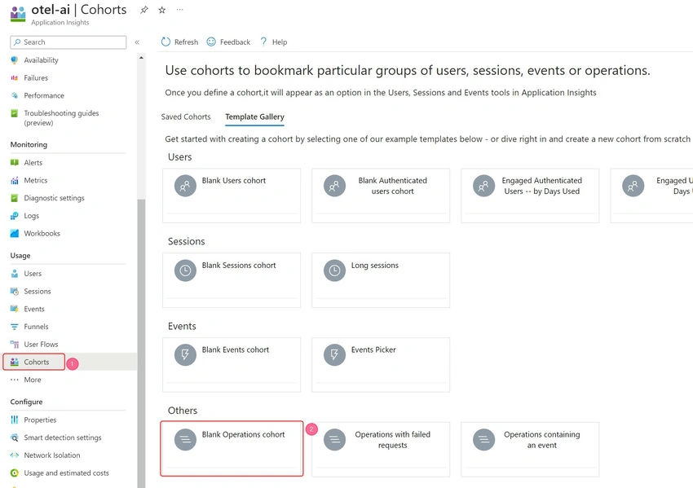Switch to the Saved Cohorts tab
693x488 pixels.
click(x=186, y=117)
